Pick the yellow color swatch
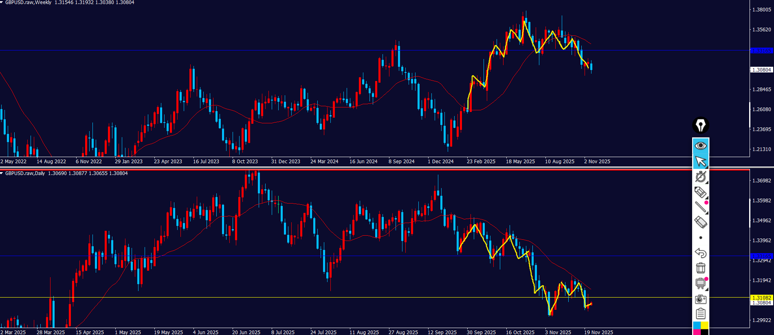The height and width of the screenshot is (335, 774). coord(705,325)
